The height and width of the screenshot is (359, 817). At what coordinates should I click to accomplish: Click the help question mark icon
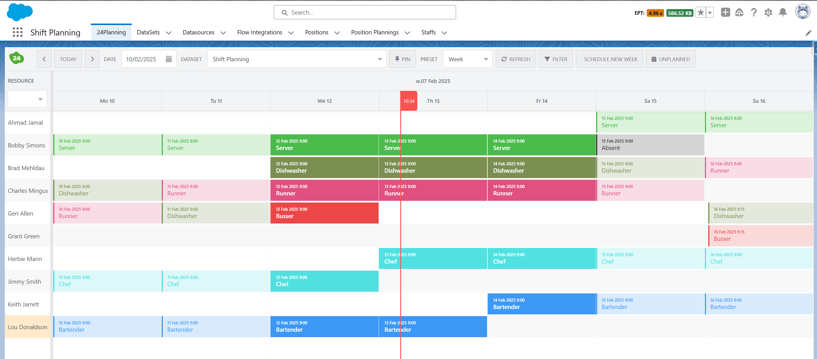point(754,13)
